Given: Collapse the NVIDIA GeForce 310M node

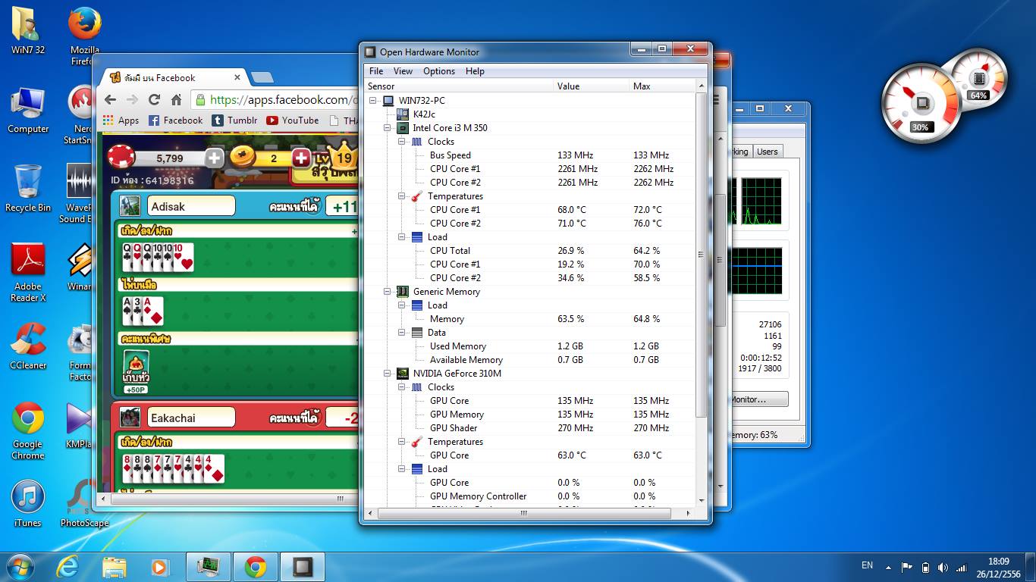Looking at the screenshot, I should click(x=388, y=374).
